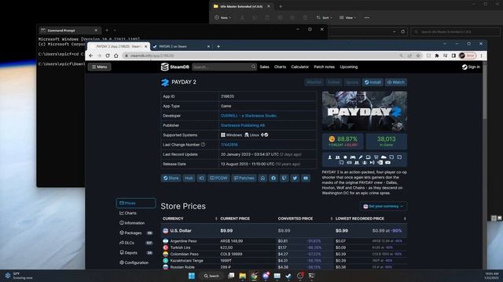
Task: Open File Explorer from the taskbar
Action: point(243,276)
